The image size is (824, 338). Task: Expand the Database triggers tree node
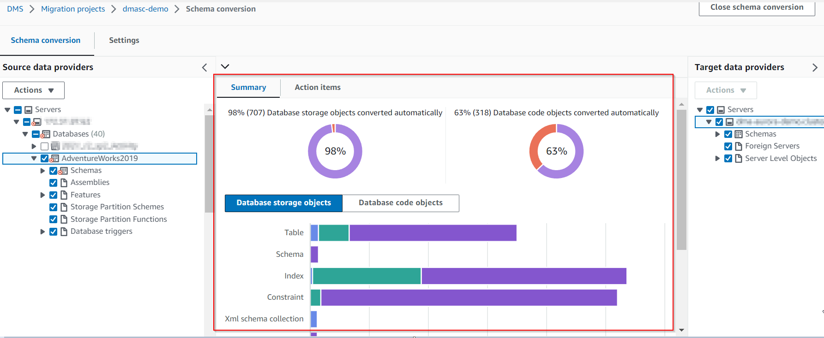click(42, 231)
